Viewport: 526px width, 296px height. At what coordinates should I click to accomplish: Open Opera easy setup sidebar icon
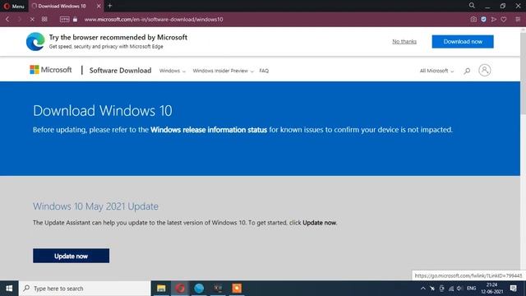pos(518,20)
